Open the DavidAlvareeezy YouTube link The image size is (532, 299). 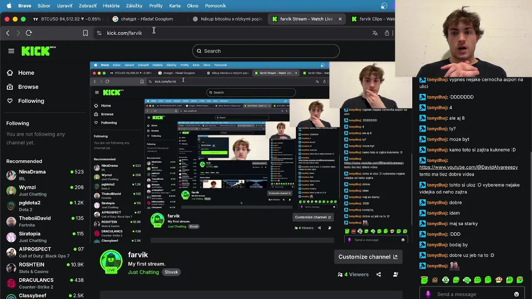(x=468, y=167)
